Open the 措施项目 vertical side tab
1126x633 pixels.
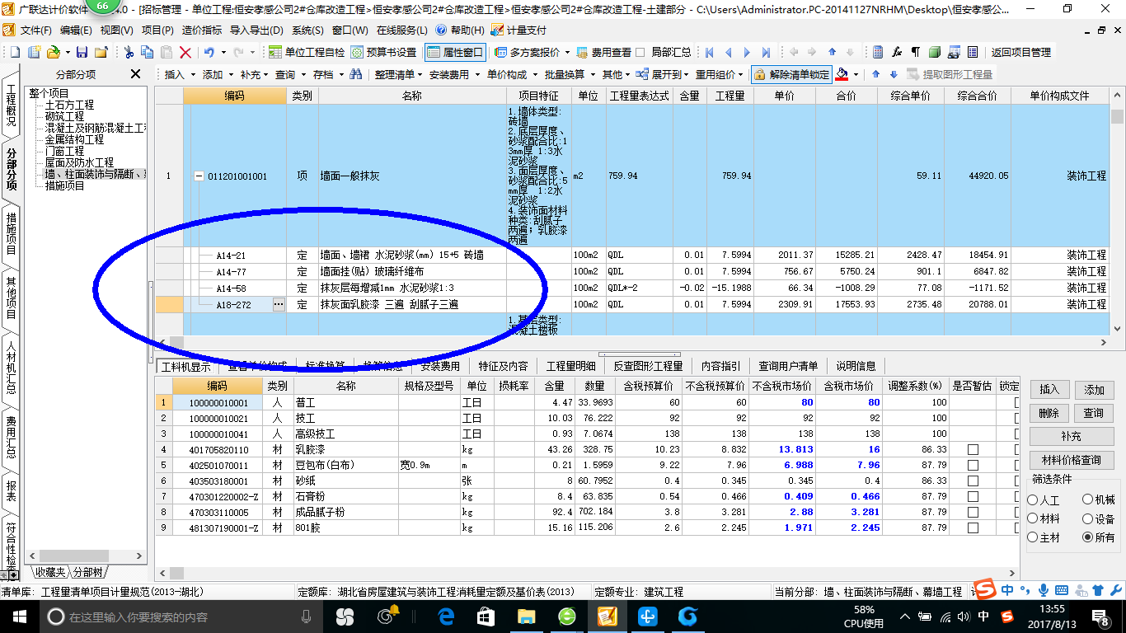click(11, 233)
